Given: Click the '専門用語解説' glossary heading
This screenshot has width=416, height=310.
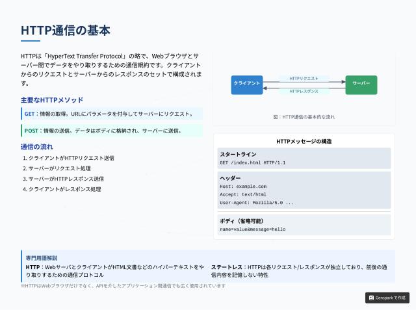Looking at the screenshot, I should point(42,258).
